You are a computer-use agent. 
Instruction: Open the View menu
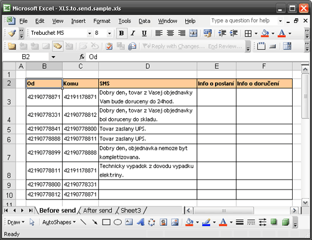click(58, 21)
